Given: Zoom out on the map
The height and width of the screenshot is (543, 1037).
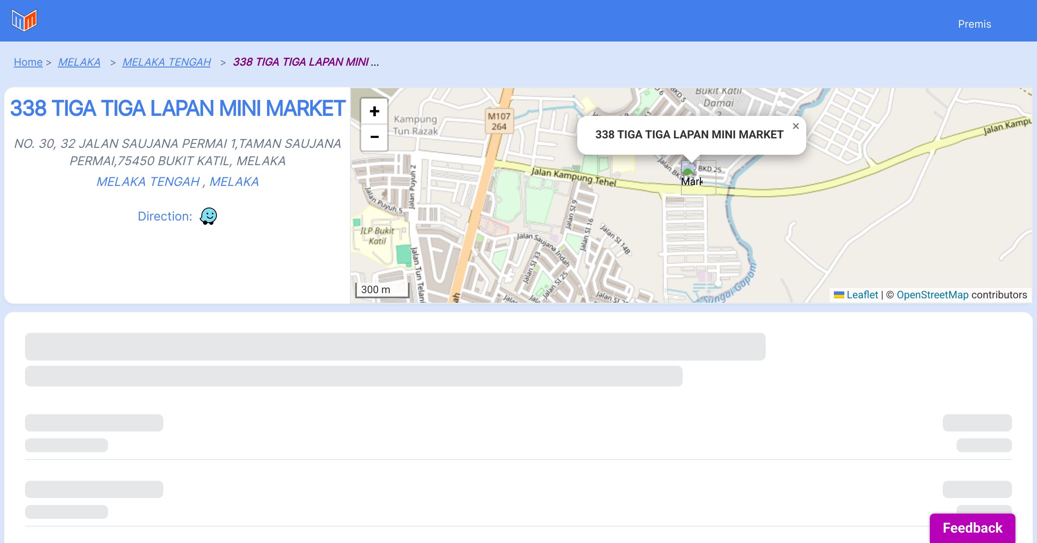Looking at the screenshot, I should click(x=374, y=137).
